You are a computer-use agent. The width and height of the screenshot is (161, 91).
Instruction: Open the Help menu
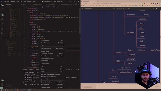coord(34,1)
